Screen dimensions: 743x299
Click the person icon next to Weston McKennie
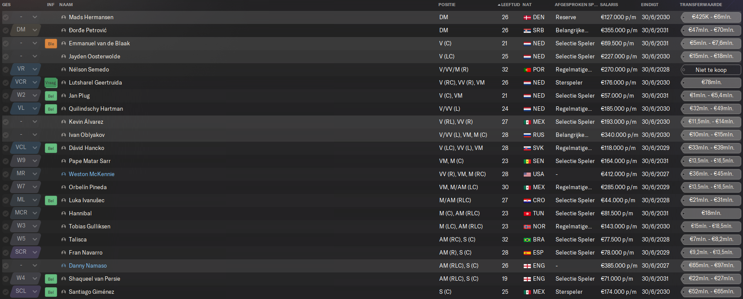64,174
